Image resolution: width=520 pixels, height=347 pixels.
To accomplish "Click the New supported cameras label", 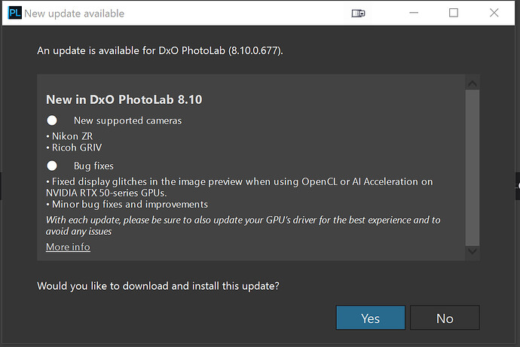I will tap(127, 120).
